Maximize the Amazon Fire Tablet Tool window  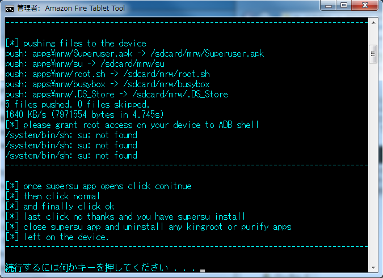(344, 5)
